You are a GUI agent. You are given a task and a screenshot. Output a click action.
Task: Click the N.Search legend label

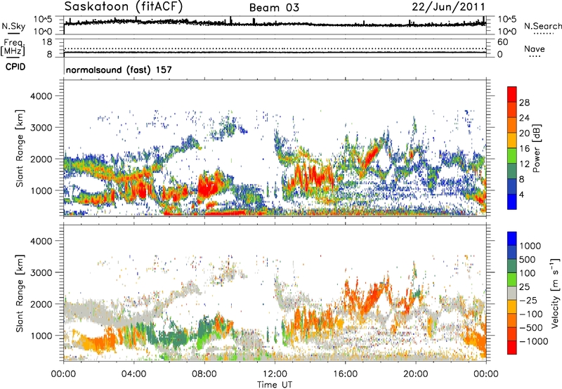[x=543, y=26]
